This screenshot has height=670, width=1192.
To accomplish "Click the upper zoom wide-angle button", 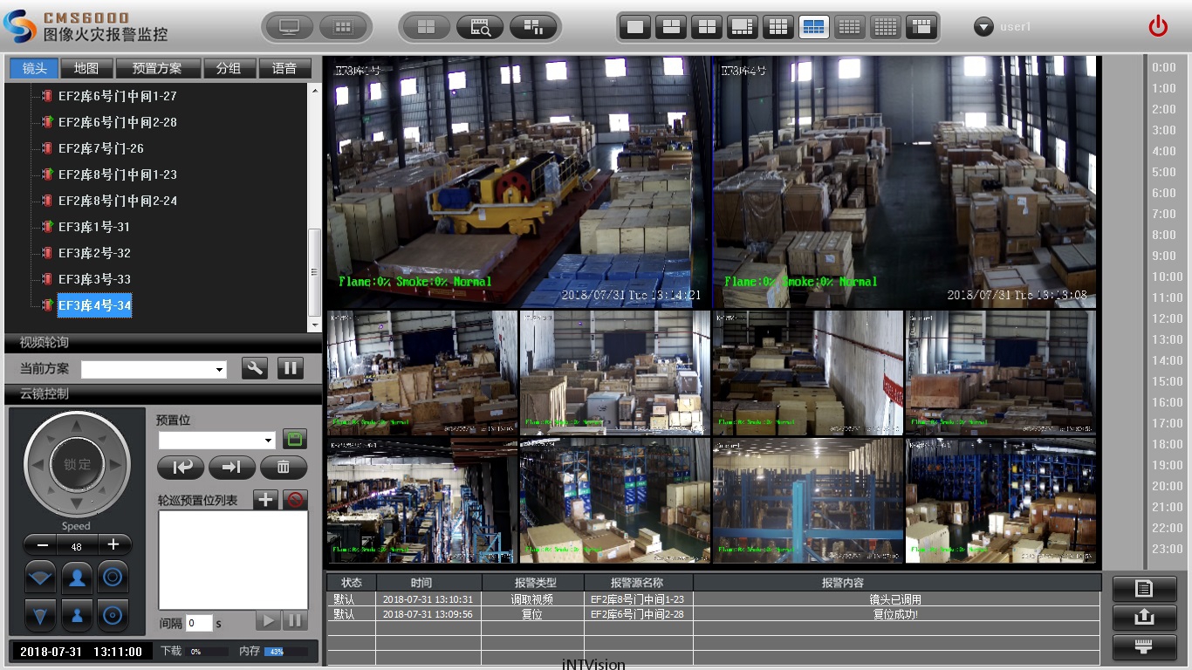I will (x=40, y=577).
